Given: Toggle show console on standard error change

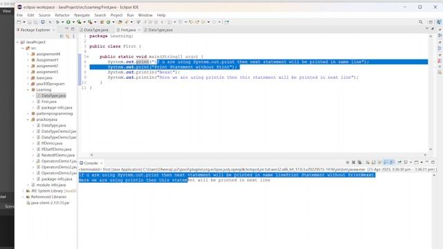Looking at the screenshot, I should coord(392,163).
